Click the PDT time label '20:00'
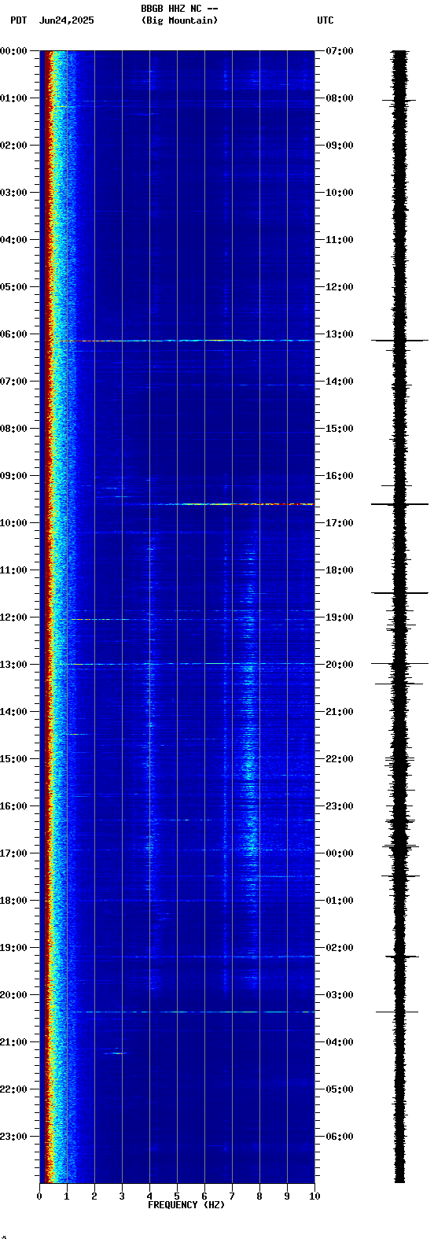Image resolution: width=434 pixels, height=1246 pixels. pos(13,994)
